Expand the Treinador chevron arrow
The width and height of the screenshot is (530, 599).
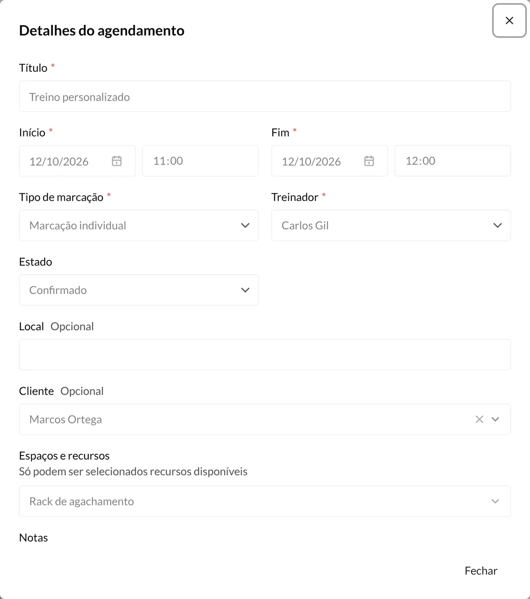pyautogui.click(x=498, y=226)
